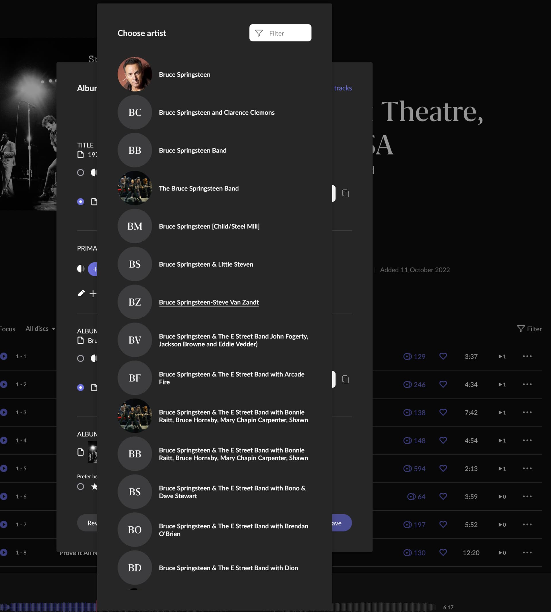Select the Bruce Springsteen artist photo thumbnail
551x612 pixels.
135,74
